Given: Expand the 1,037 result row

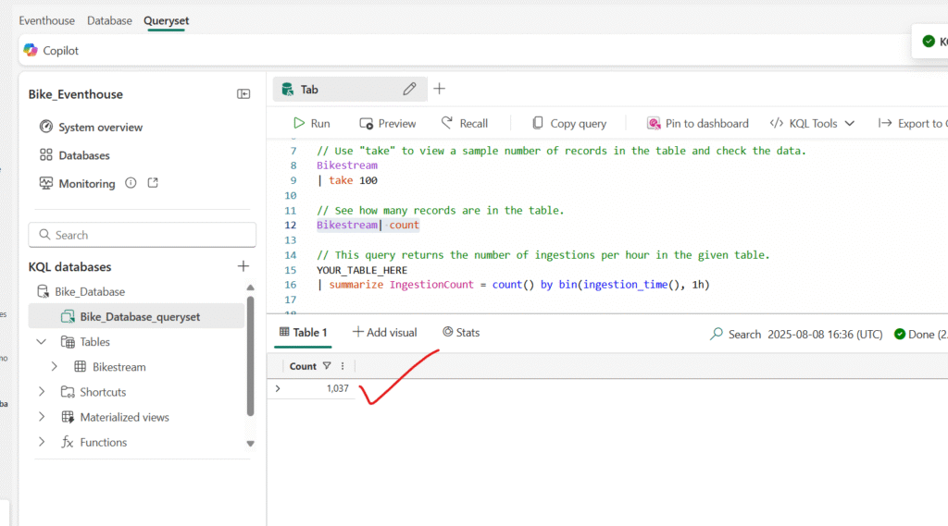Looking at the screenshot, I should pos(278,388).
